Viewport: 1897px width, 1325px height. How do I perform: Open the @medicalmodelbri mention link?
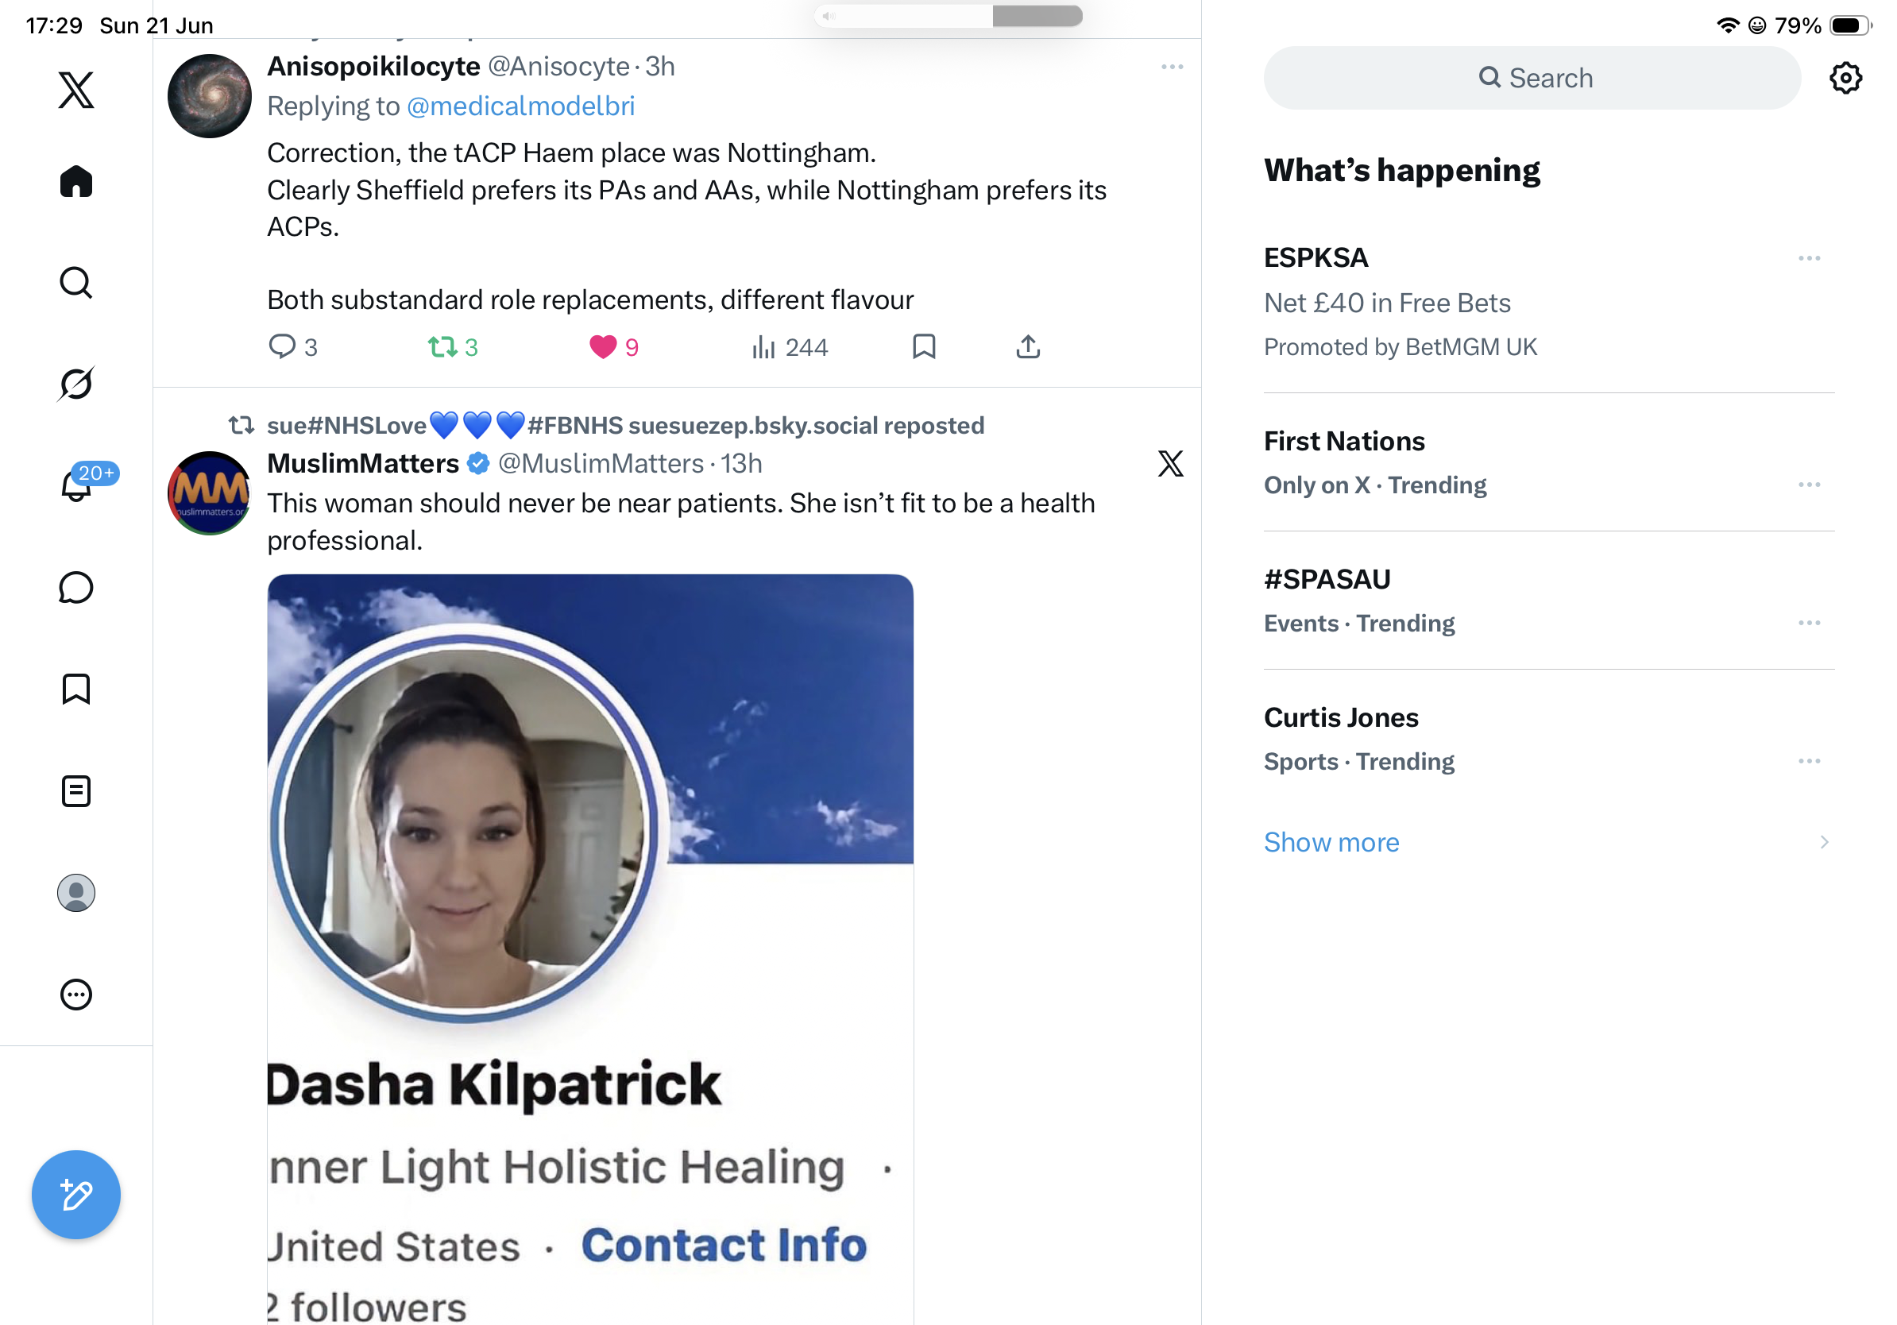[520, 106]
